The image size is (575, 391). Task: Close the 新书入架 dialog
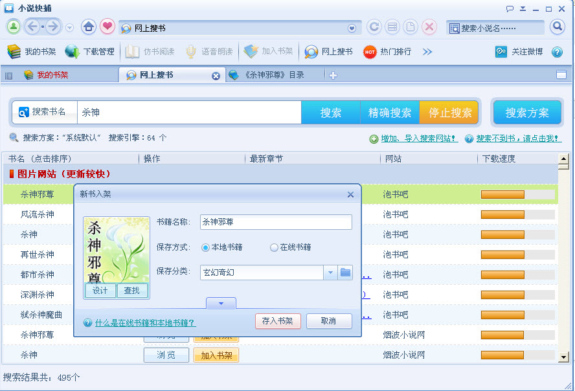[x=350, y=195]
